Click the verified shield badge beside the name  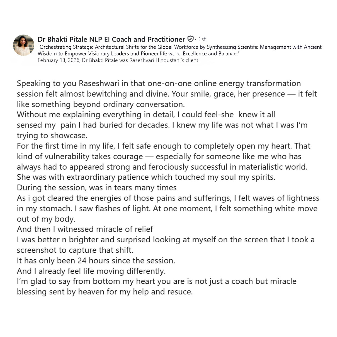click(190, 39)
